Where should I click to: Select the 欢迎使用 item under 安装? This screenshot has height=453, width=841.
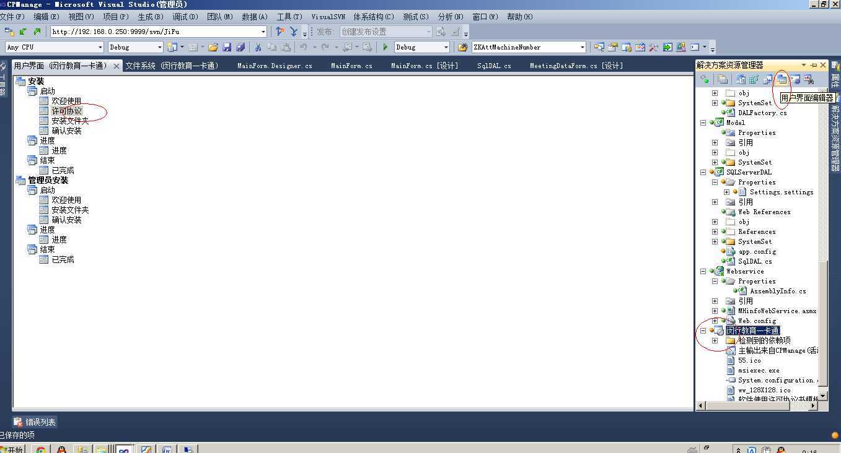point(66,101)
